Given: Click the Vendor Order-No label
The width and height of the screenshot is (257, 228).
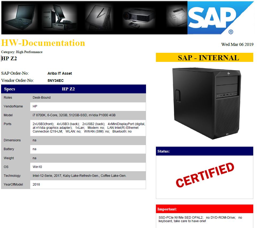Looking at the screenshot, I should click(x=17, y=81).
